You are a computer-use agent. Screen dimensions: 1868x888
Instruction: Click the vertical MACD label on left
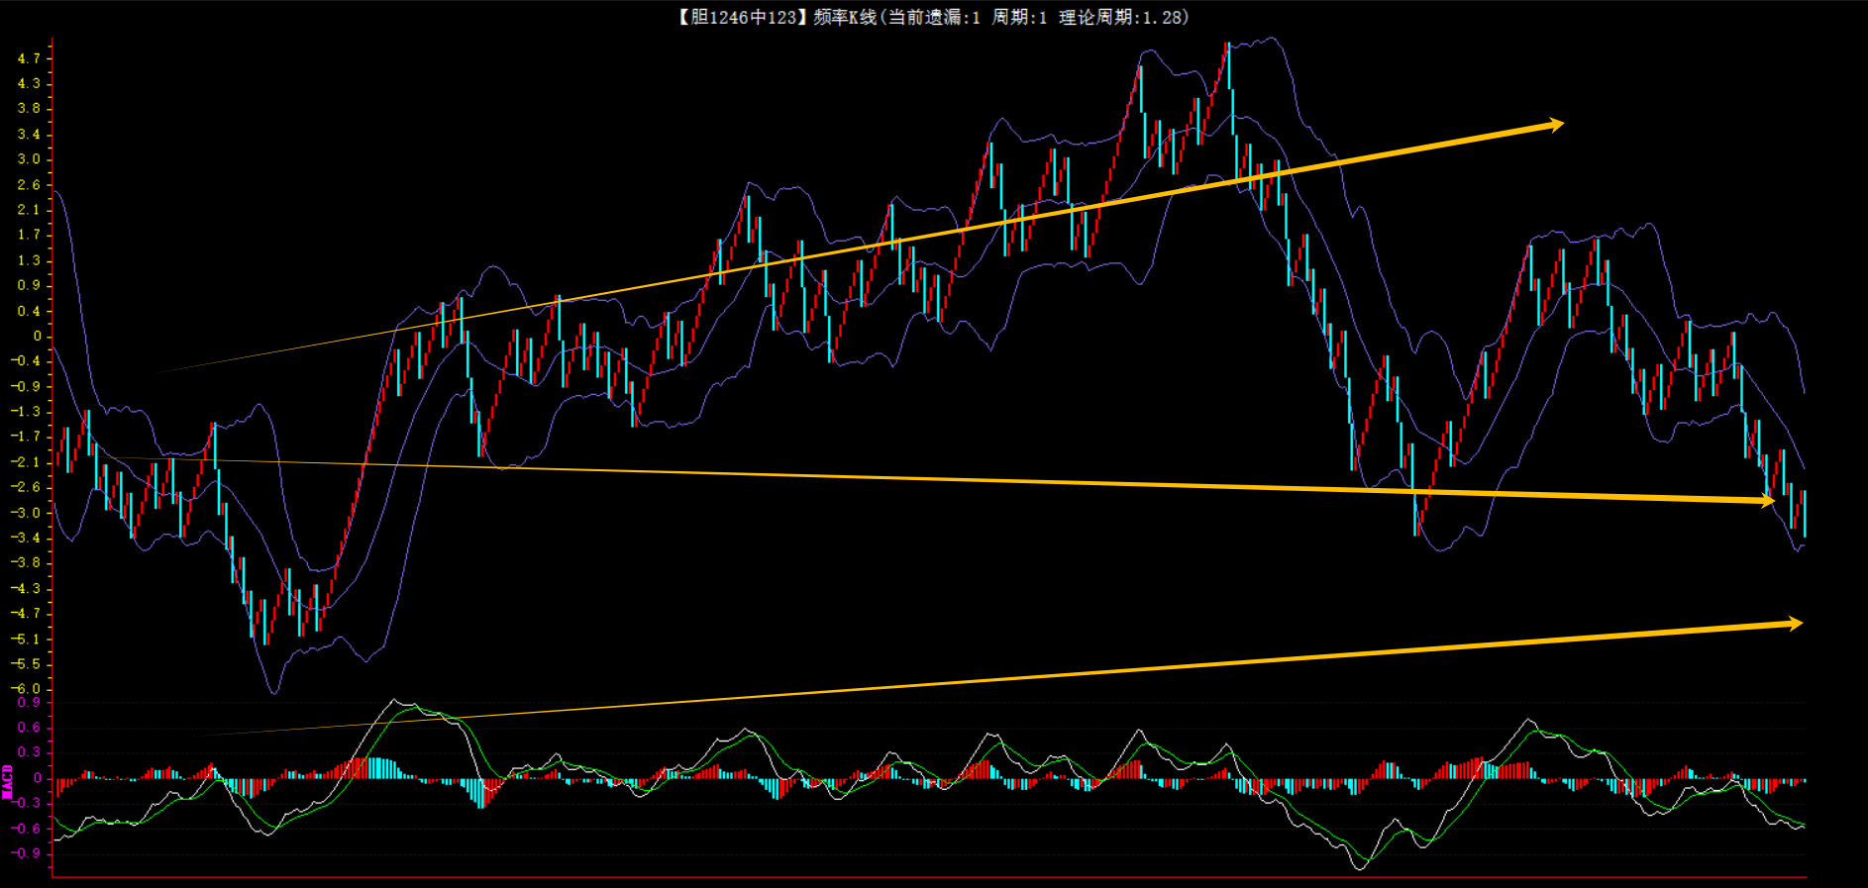point(8,781)
